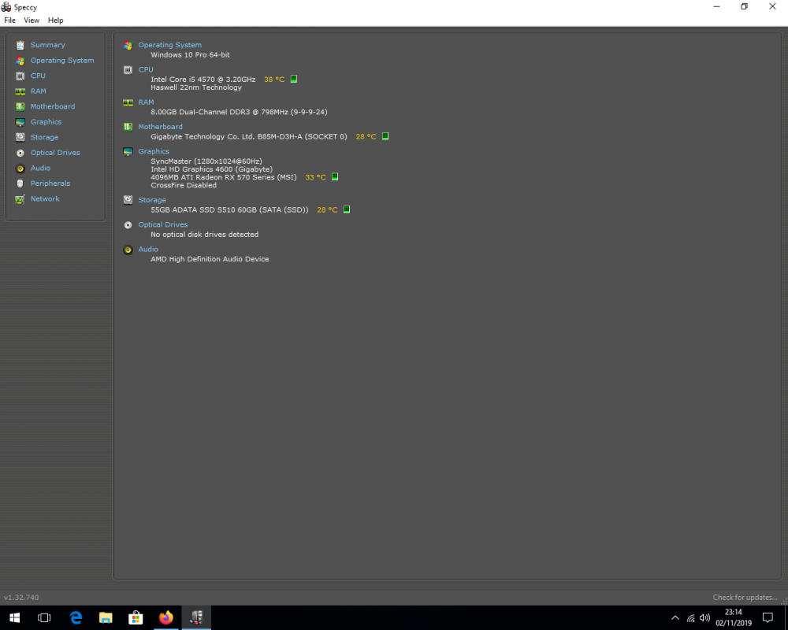Select the Optical Drives sidebar entry
Viewport: 788px width, 630px height.
[55, 153]
